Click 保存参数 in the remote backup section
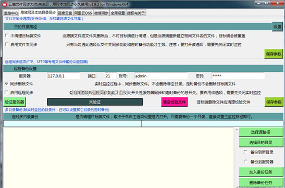This screenshot has height=188, width=285. pyautogui.click(x=274, y=102)
